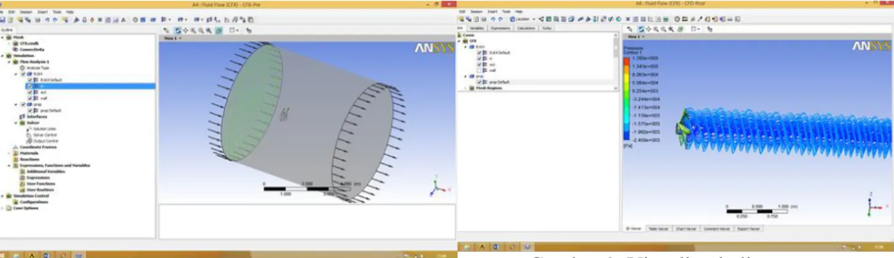Open the Help menu in CFX-Pre
This screenshot has width=894, height=258.
click(70, 12)
